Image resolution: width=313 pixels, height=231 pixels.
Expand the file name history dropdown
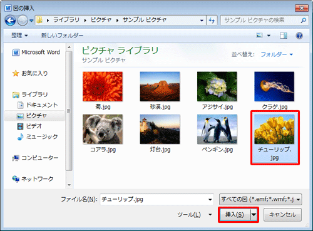pos(210,200)
